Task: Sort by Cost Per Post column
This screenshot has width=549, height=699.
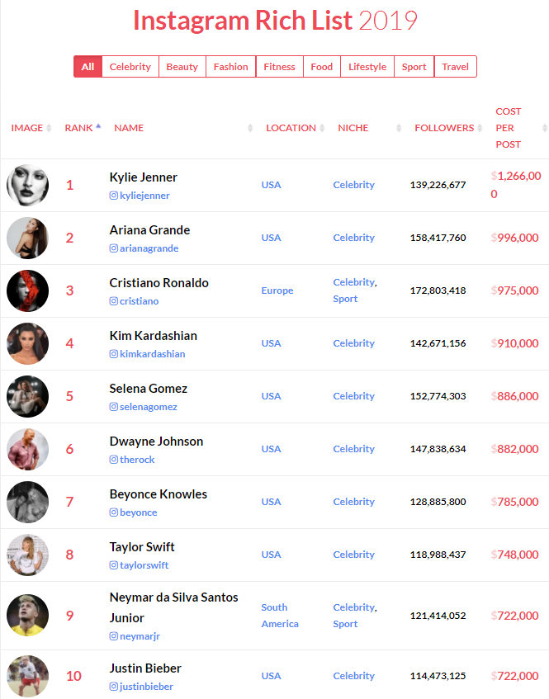Action: tap(509, 128)
